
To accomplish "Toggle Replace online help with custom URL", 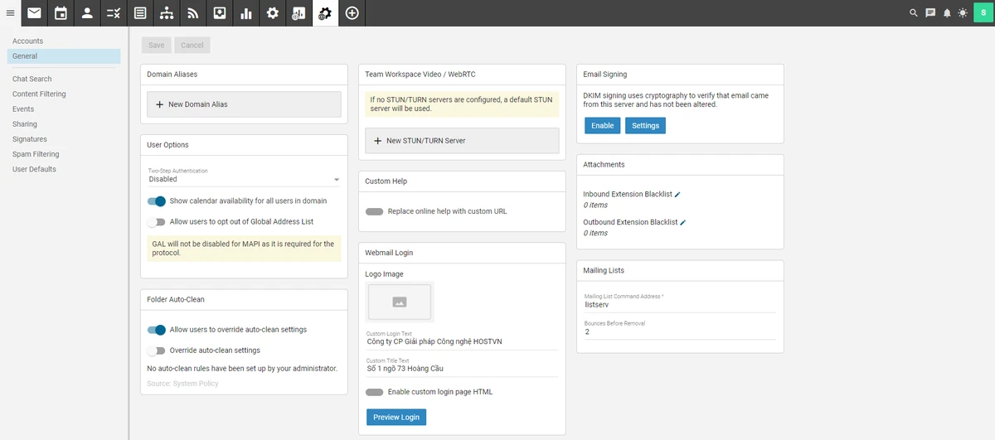I will pos(375,211).
